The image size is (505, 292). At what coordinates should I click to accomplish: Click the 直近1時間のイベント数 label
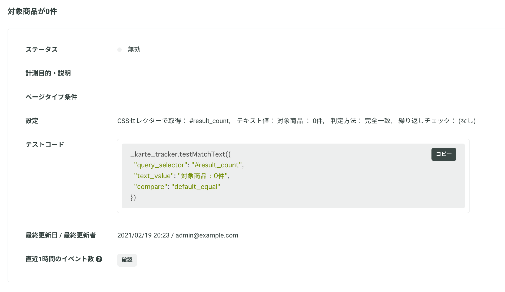(60, 259)
